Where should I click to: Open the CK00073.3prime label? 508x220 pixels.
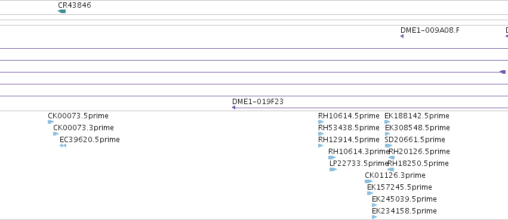tap(84, 128)
